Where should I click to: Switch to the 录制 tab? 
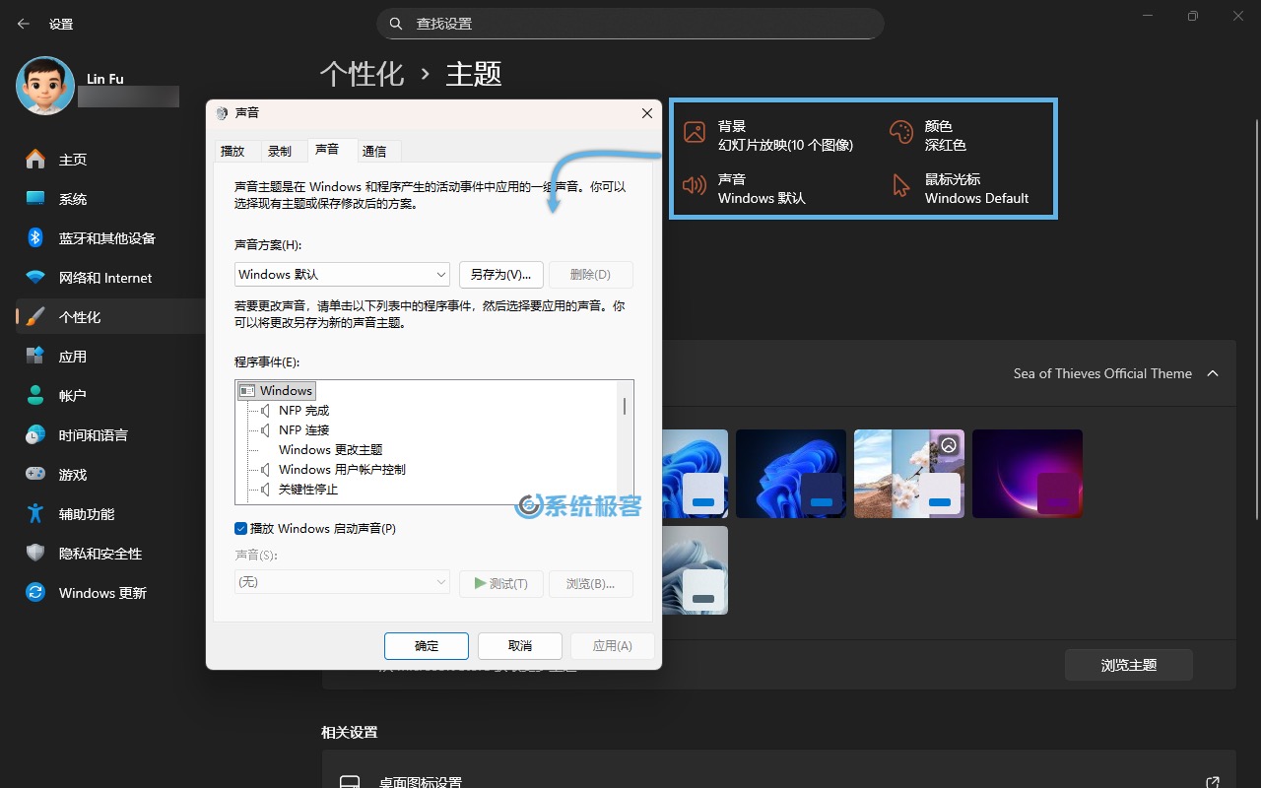280,151
